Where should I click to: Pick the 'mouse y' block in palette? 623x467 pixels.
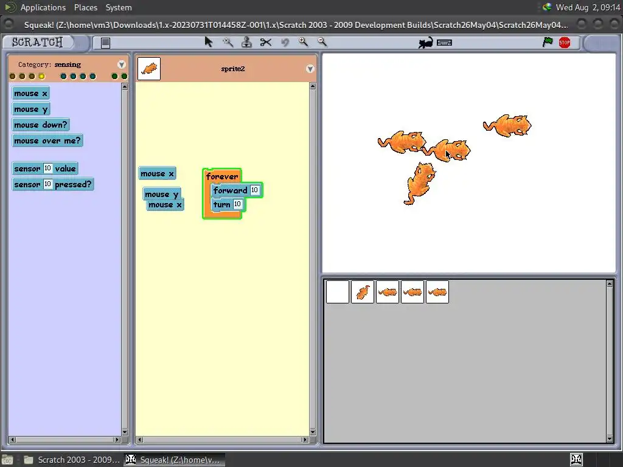(x=30, y=109)
